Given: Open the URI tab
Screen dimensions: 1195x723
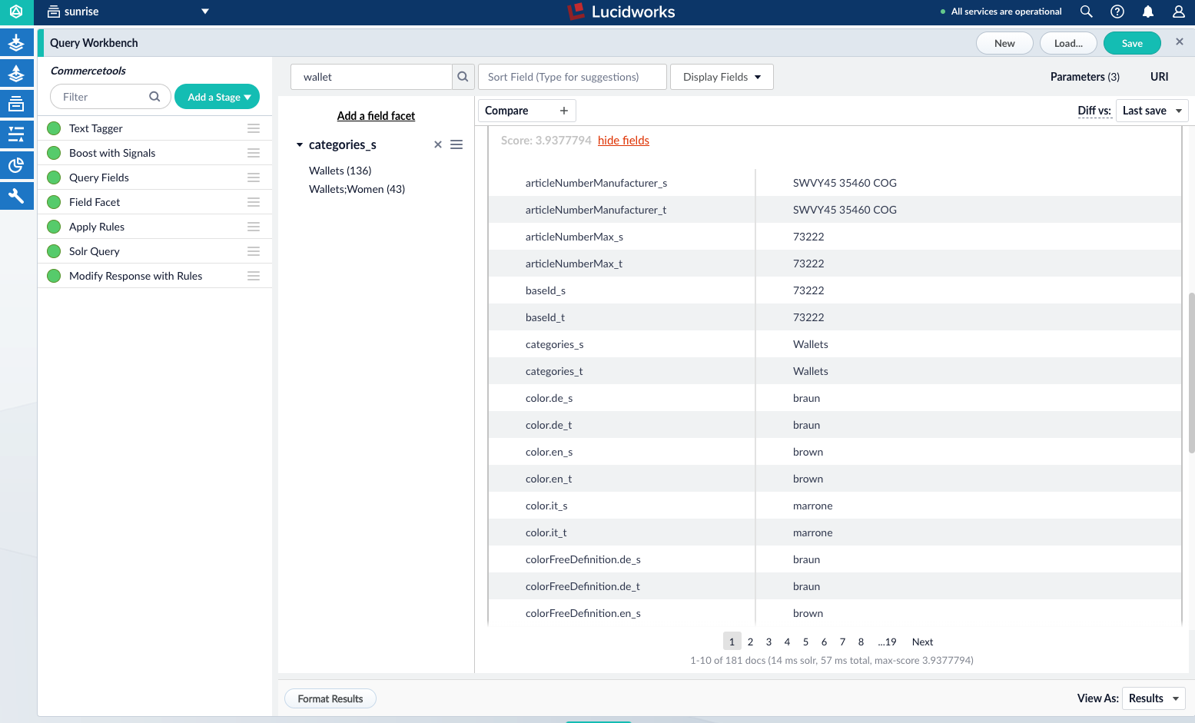Looking at the screenshot, I should (x=1159, y=77).
